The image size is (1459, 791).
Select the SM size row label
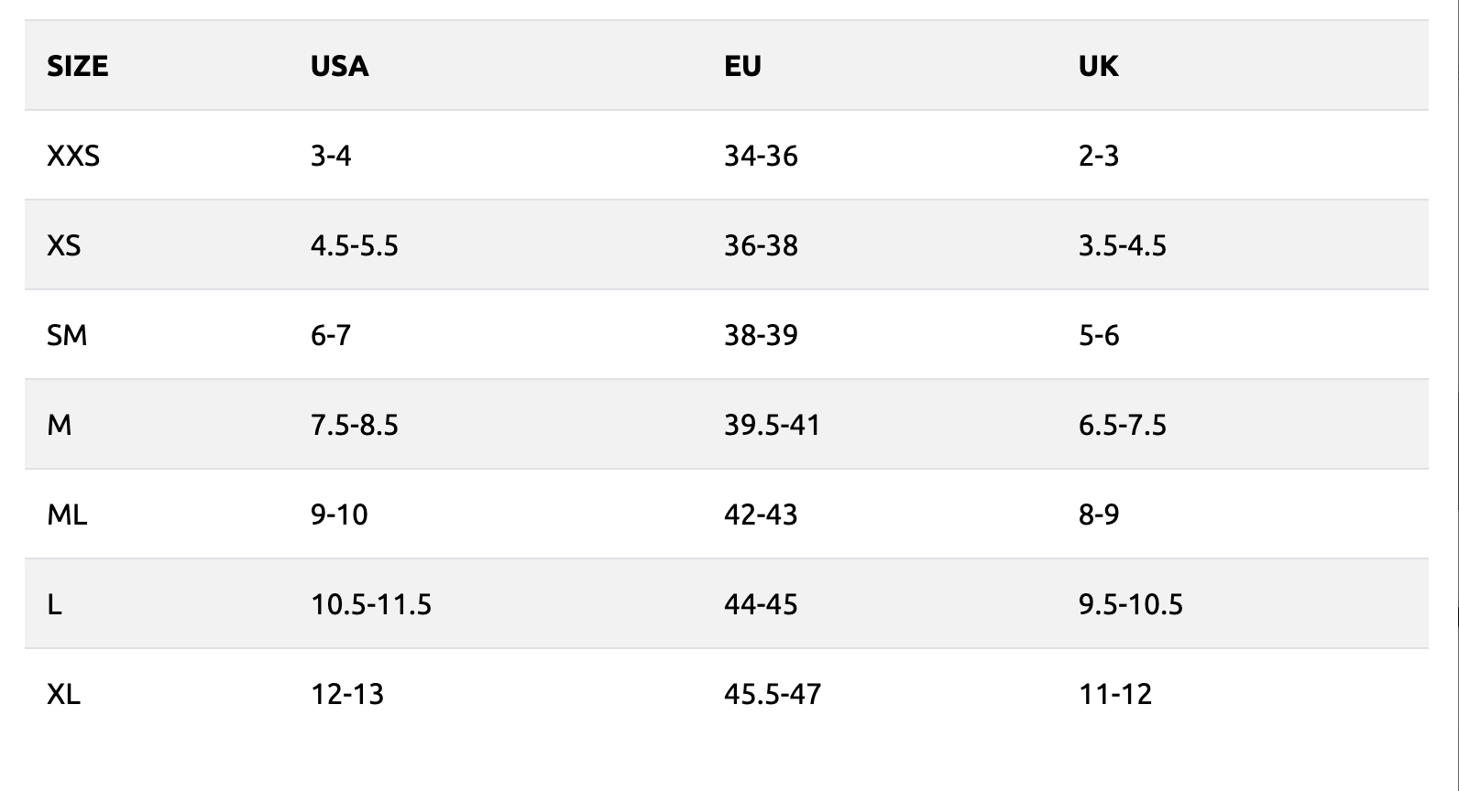(x=67, y=335)
